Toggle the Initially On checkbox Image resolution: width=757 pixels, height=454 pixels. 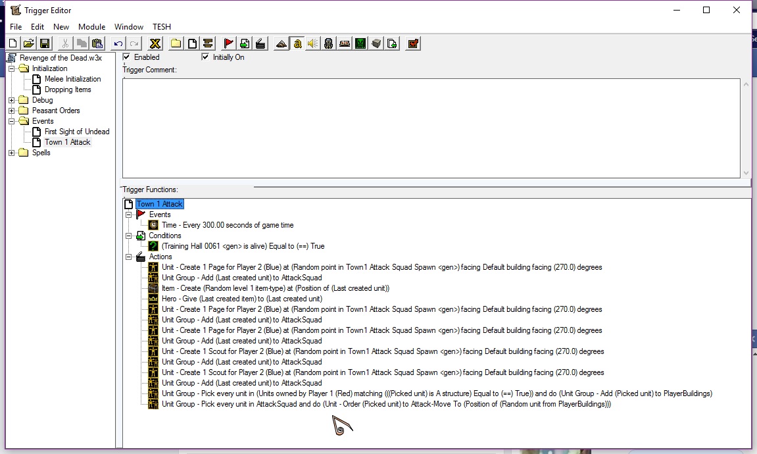tap(205, 57)
